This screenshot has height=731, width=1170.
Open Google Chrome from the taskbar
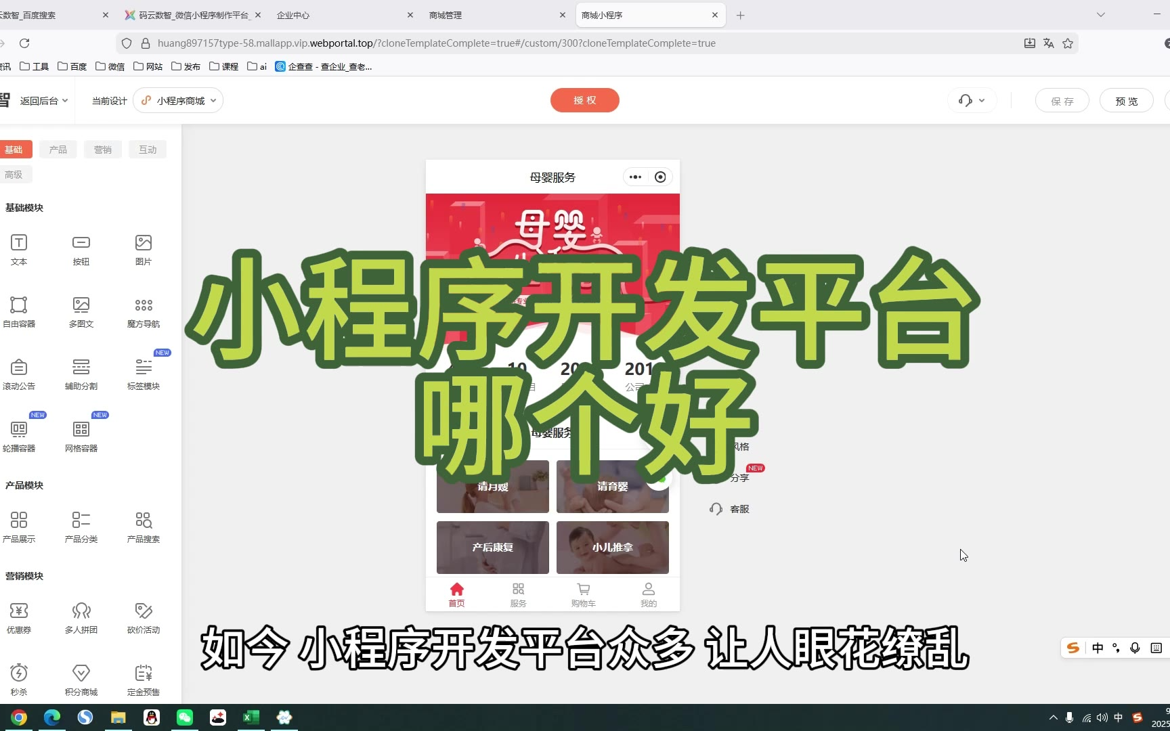[19, 717]
